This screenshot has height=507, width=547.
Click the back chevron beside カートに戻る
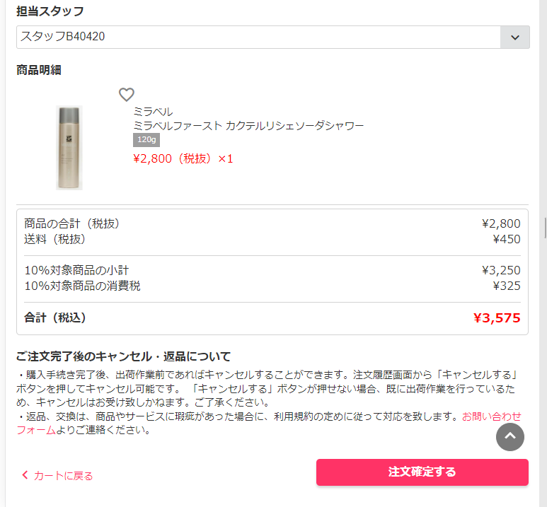tap(25, 475)
